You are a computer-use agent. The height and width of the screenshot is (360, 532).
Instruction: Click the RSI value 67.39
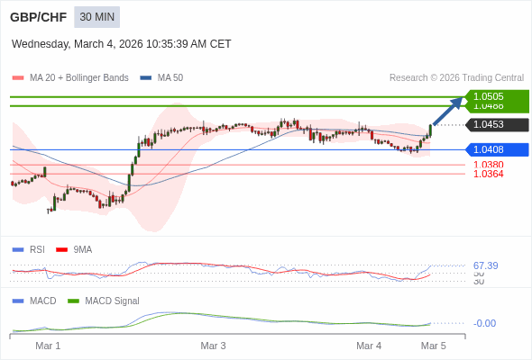(485, 265)
